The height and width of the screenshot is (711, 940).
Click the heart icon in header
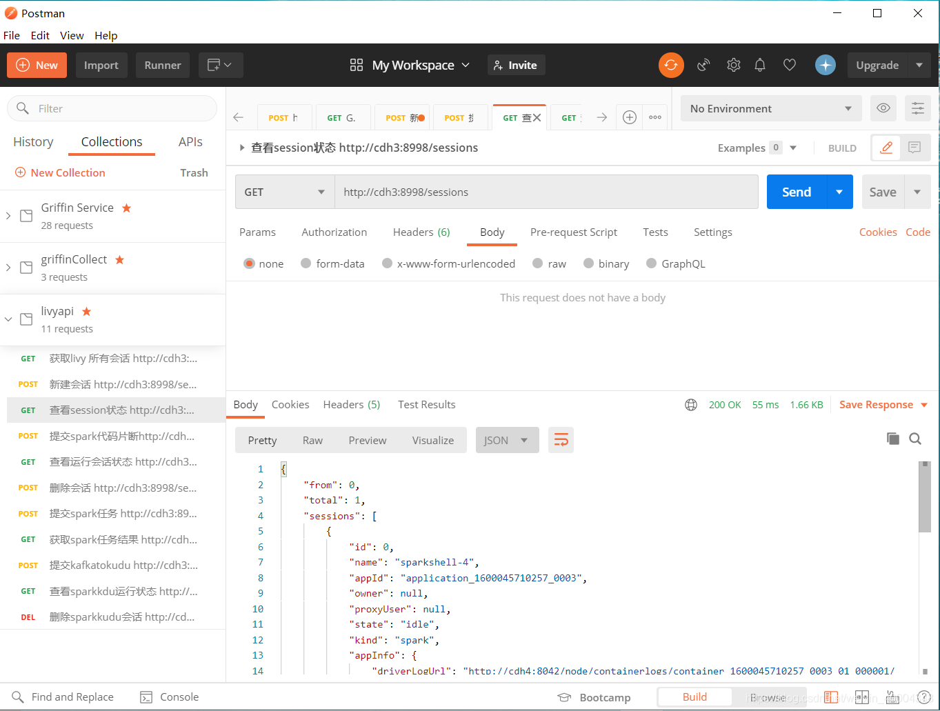coord(790,65)
